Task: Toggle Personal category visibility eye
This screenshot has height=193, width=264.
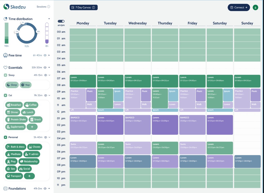Action: (45, 137)
